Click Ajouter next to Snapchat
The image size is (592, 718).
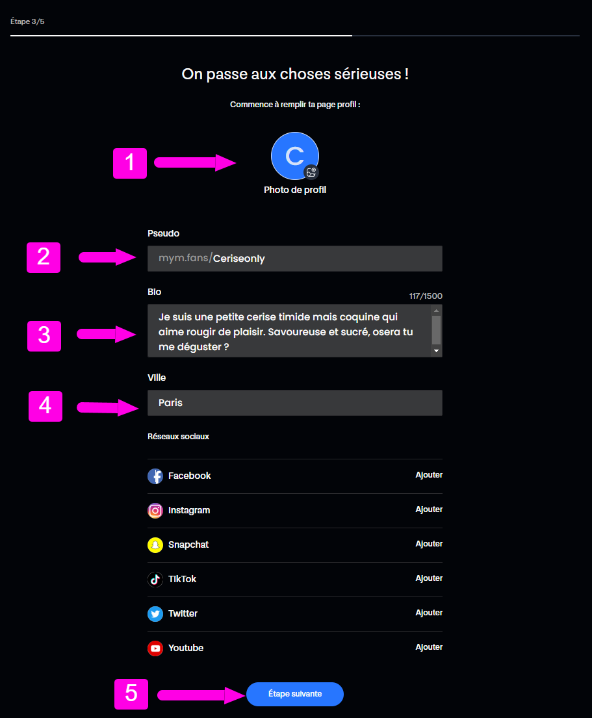click(429, 544)
